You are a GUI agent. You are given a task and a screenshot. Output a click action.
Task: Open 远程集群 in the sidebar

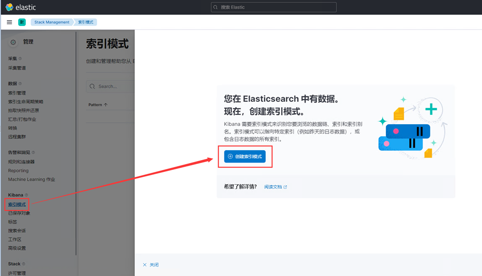point(17,137)
